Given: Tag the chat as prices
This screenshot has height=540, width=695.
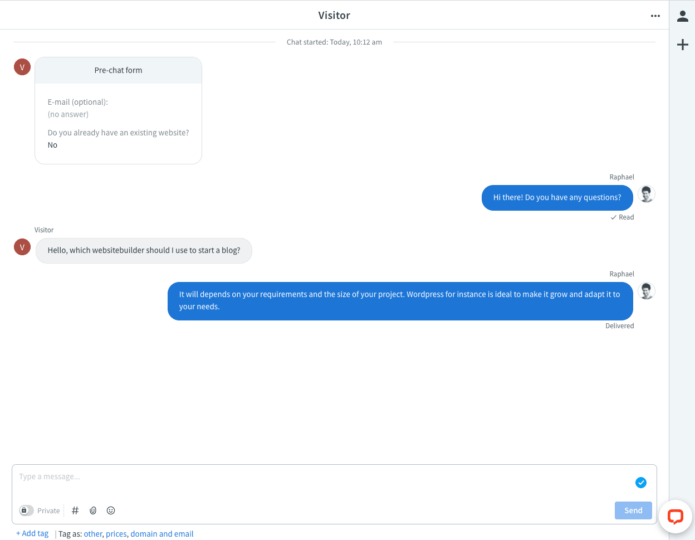Looking at the screenshot, I should point(116,534).
